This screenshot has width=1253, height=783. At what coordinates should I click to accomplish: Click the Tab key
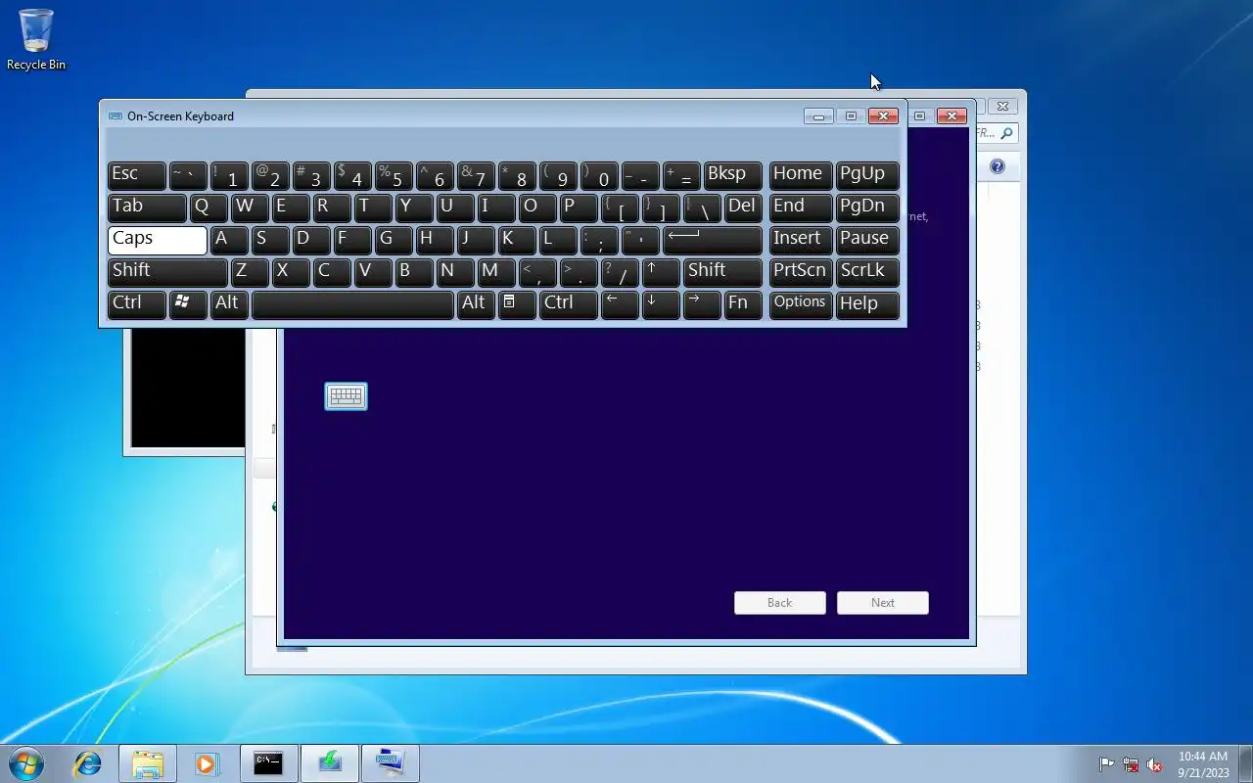(x=147, y=207)
